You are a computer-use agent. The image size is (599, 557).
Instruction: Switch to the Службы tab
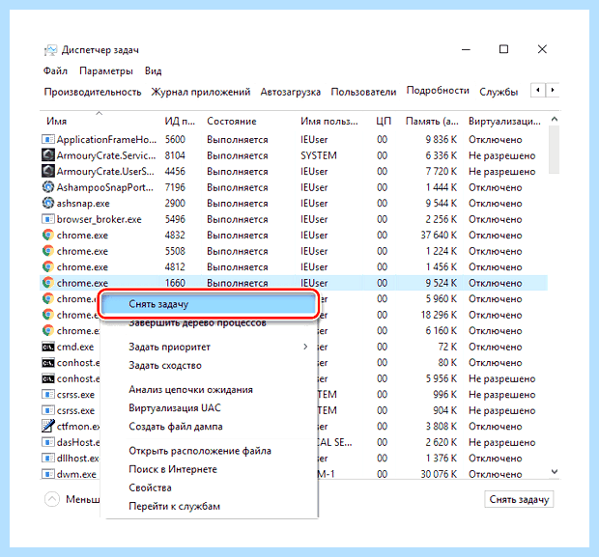click(x=499, y=92)
